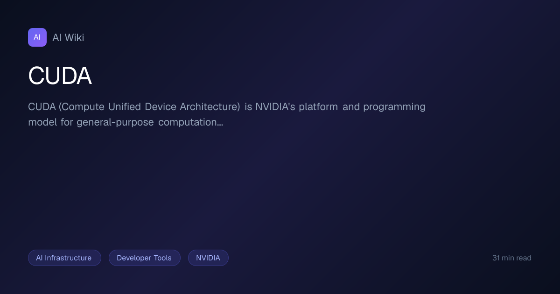Click the word Device in description

[161, 107]
